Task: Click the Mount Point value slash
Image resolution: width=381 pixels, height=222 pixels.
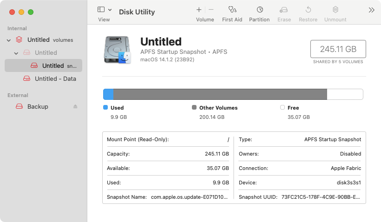Action: [228, 139]
